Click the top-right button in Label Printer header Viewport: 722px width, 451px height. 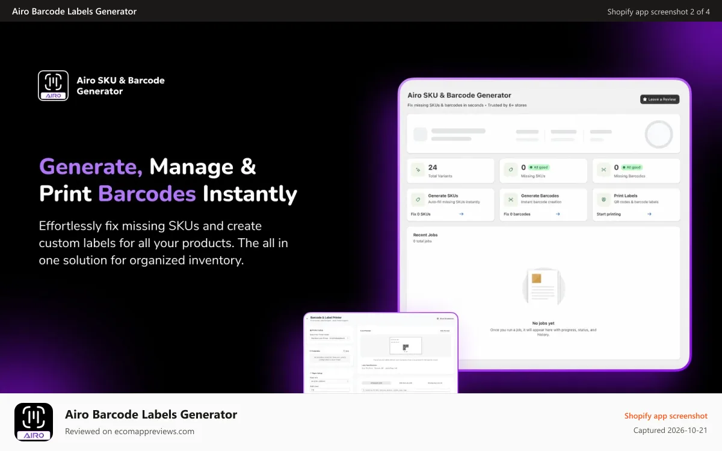point(445,319)
